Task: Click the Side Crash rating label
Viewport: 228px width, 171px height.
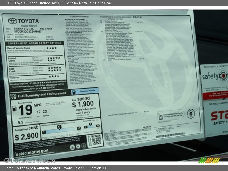Action: pos(12,70)
